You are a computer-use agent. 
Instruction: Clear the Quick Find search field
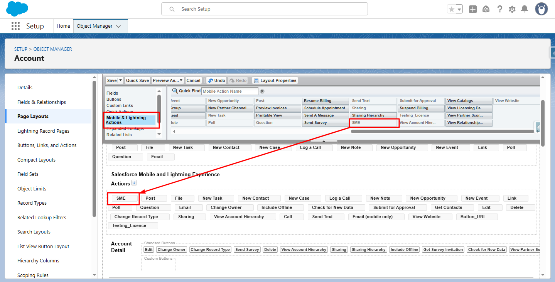point(262,91)
